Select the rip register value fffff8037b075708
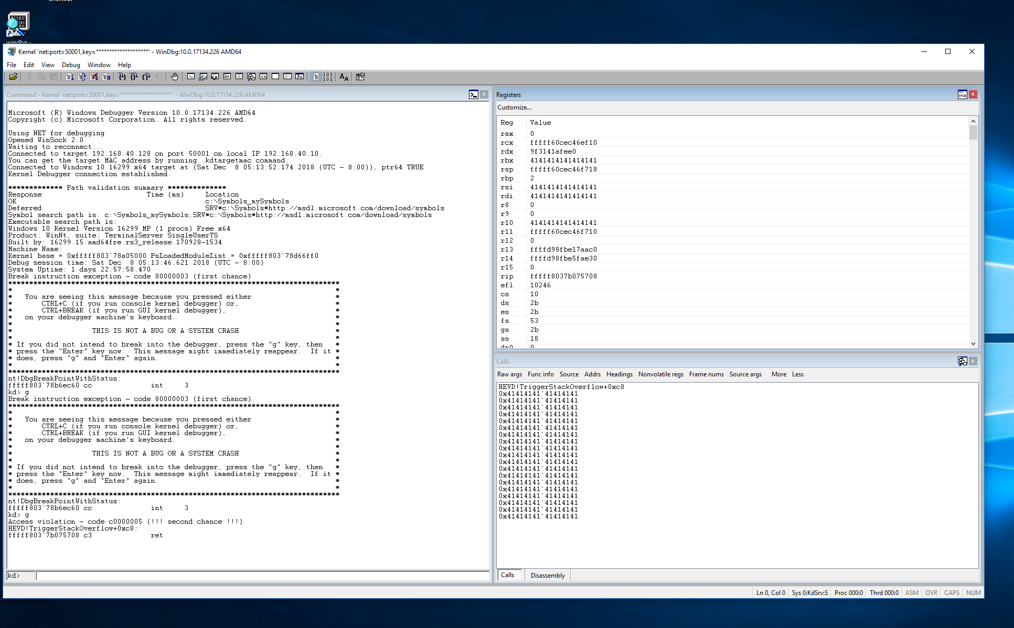The width and height of the screenshot is (1014, 628). (563, 276)
